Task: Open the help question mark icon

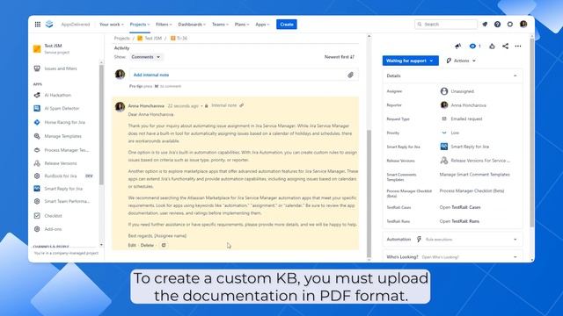Action: 497,25
